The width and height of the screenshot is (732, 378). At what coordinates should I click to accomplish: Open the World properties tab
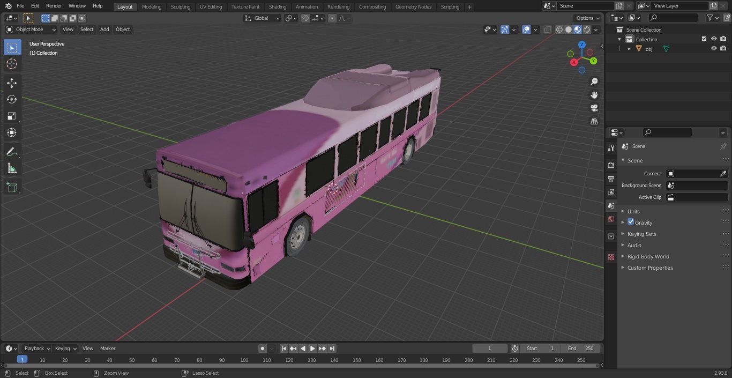click(611, 219)
